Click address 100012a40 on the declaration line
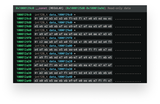 (x=24, y=77)
